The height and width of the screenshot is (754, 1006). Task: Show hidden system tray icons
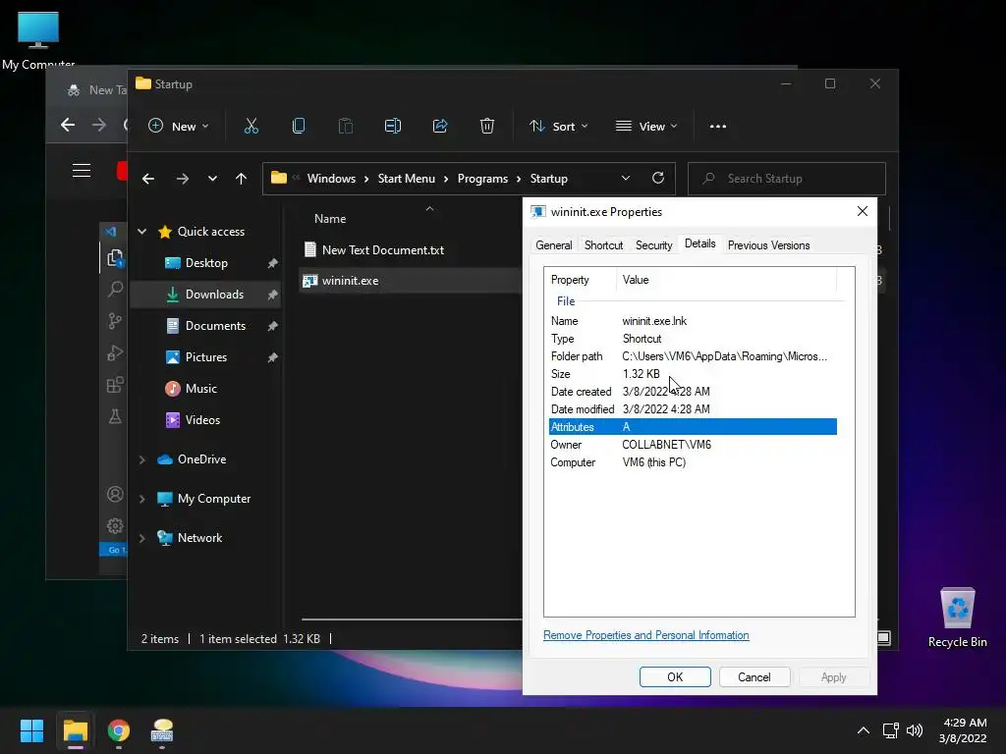click(864, 730)
